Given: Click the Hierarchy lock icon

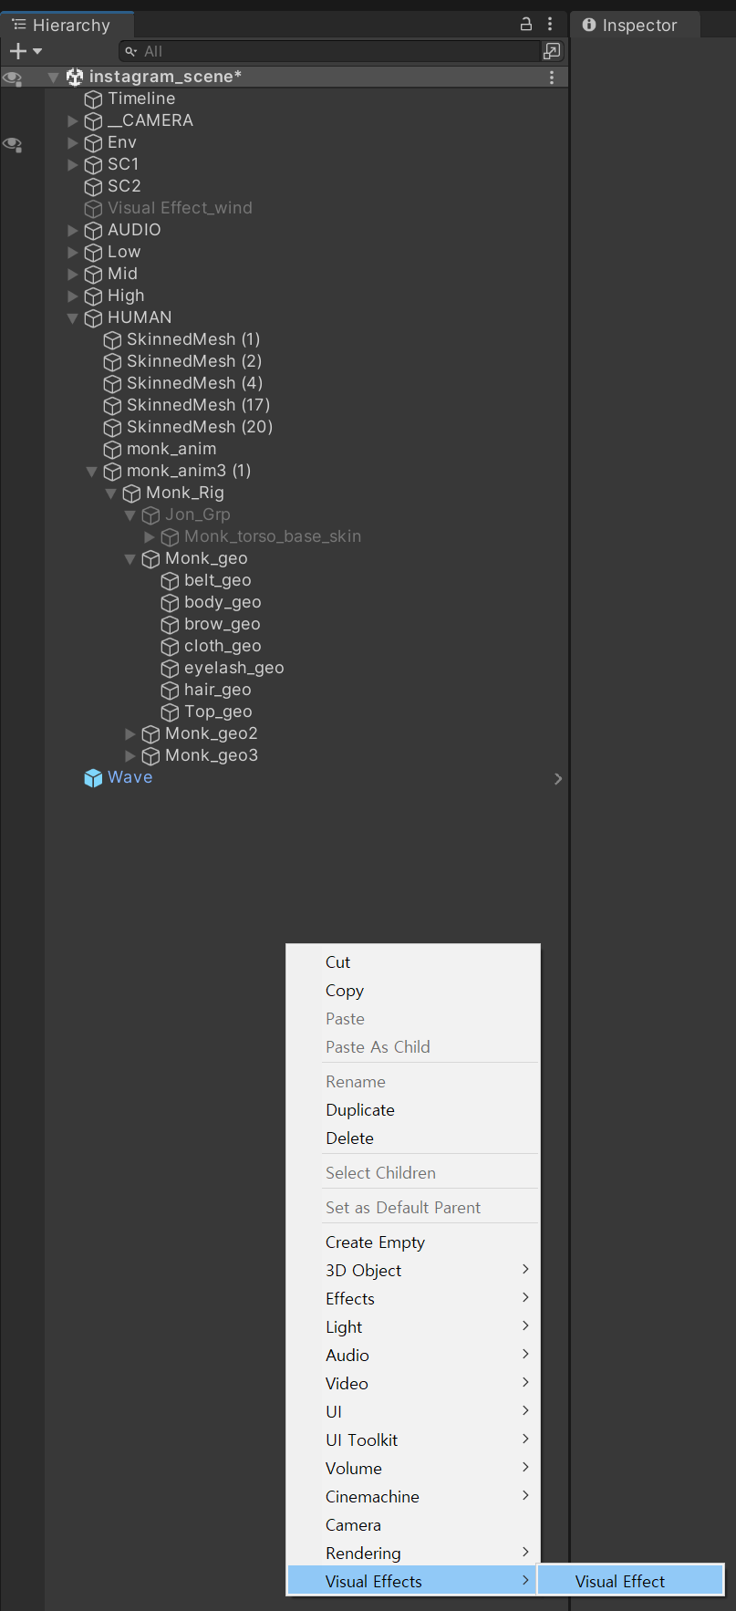Looking at the screenshot, I should pos(526,25).
